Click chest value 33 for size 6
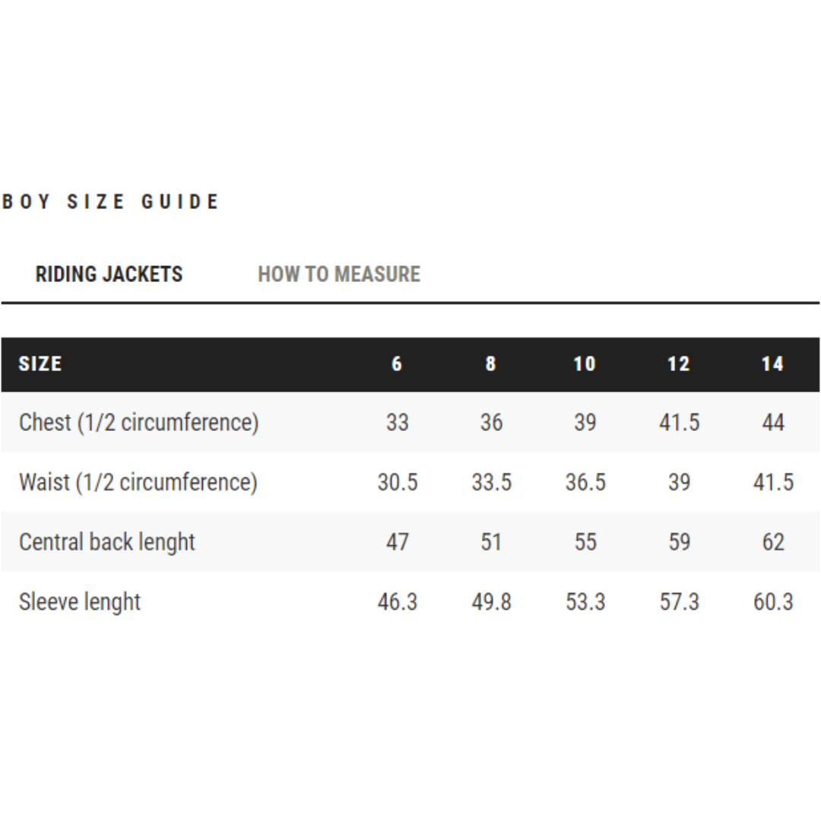821x821 pixels. (x=397, y=423)
